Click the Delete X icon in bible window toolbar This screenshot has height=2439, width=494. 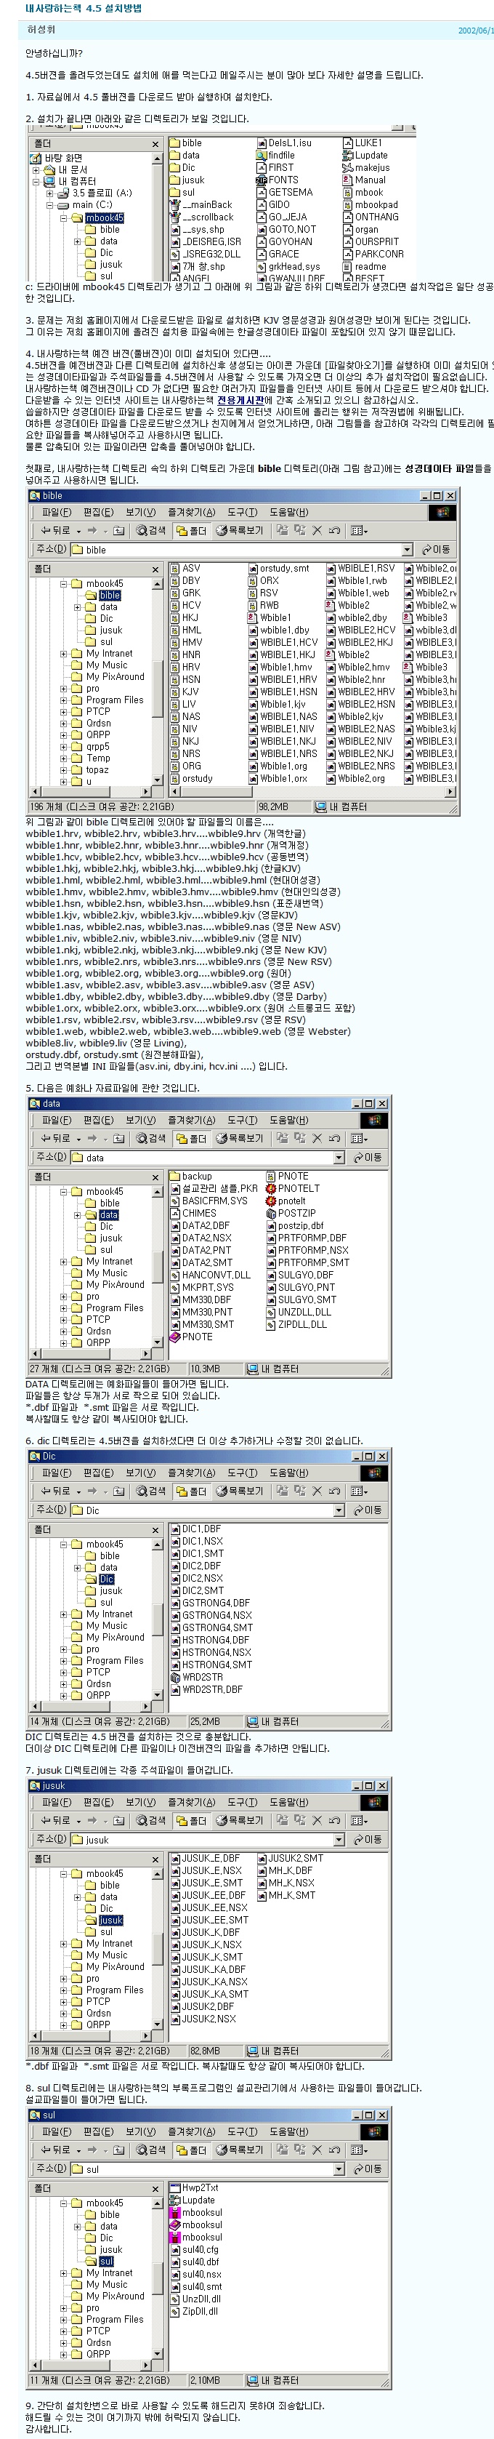tap(317, 530)
